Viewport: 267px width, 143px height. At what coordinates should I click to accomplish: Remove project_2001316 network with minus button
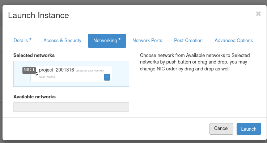tap(107, 77)
